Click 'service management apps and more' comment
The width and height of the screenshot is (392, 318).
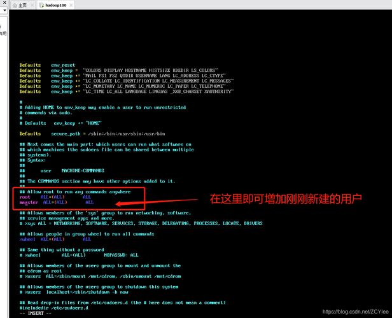(x=67, y=218)
